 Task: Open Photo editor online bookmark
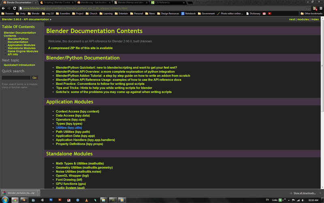tap(230, 13)
